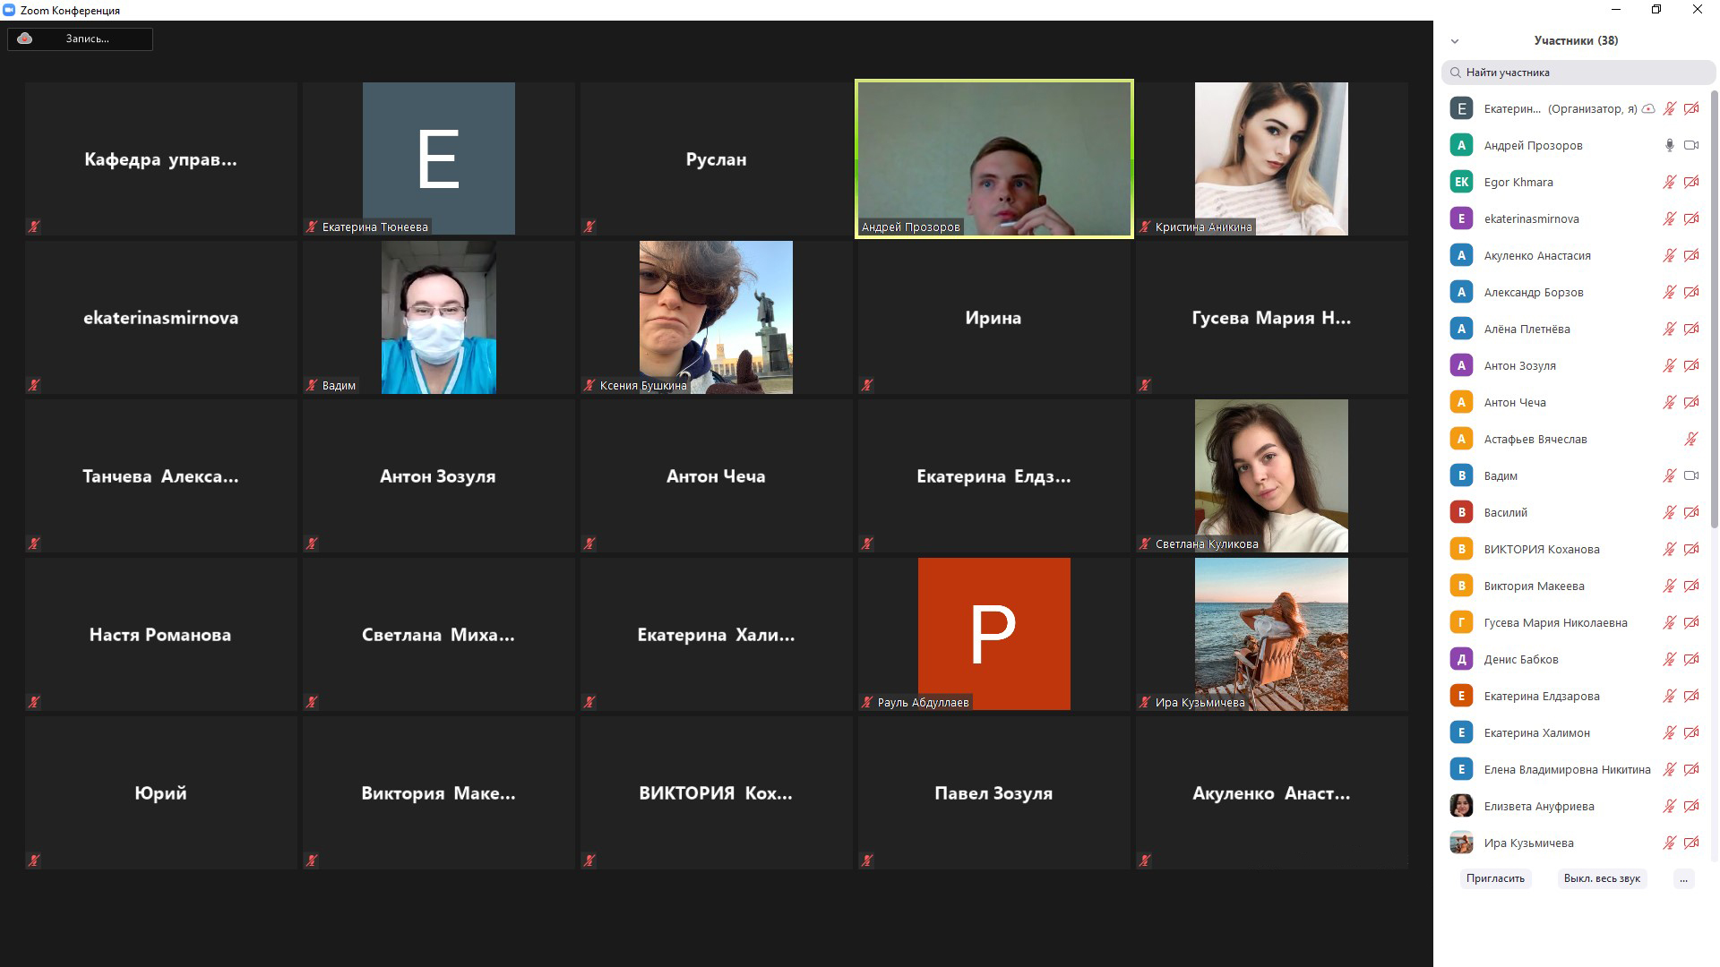Click the participants list scrollbar
Image resolution: width=1720 pixels, height=967 pixels.
pos(1715,309)
